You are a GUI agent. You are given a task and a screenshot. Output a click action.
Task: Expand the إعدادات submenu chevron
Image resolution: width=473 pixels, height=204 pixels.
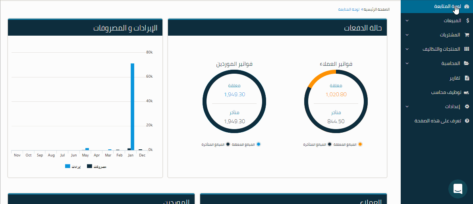point(407,107)
